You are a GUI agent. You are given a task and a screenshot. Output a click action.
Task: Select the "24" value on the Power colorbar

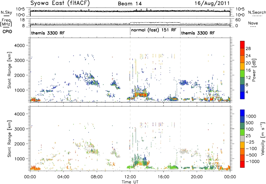pos(248,56)
